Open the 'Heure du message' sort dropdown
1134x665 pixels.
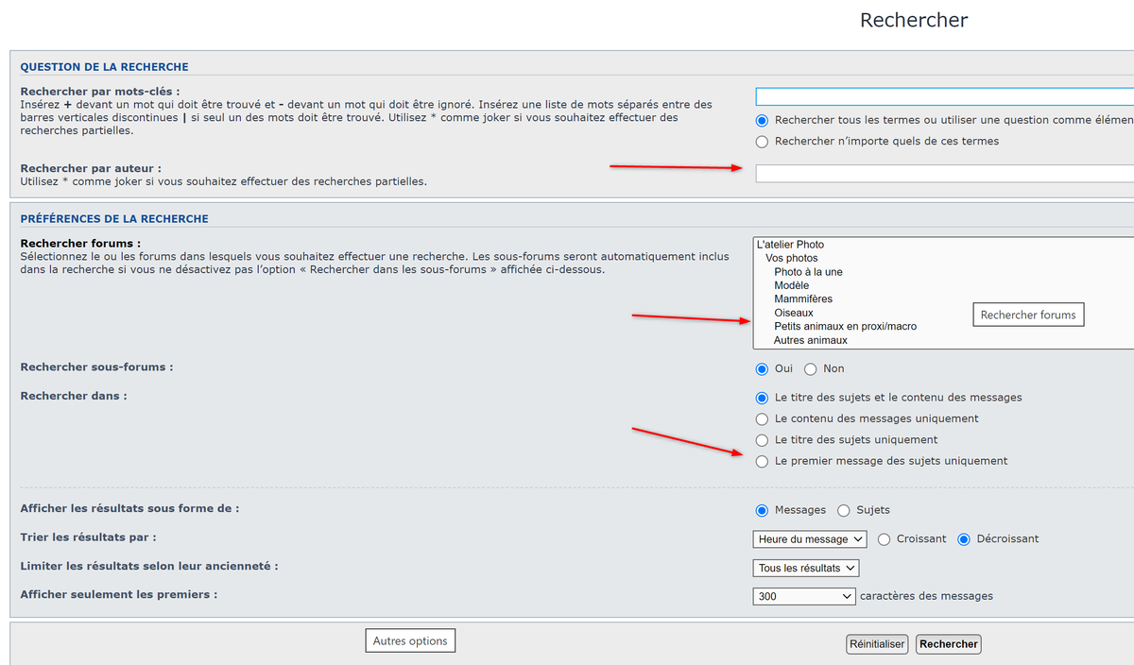tap(810, 539)
